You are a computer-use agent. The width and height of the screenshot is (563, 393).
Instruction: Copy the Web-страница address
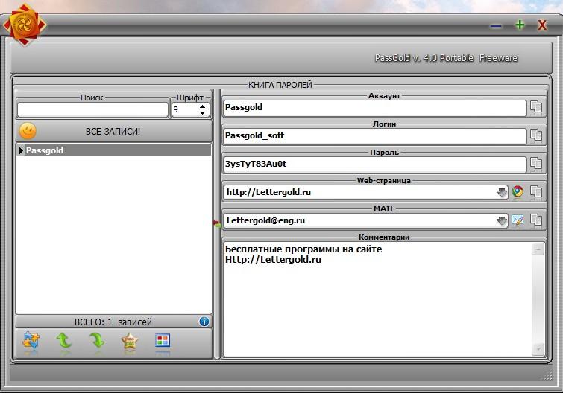tap(536, 192)
